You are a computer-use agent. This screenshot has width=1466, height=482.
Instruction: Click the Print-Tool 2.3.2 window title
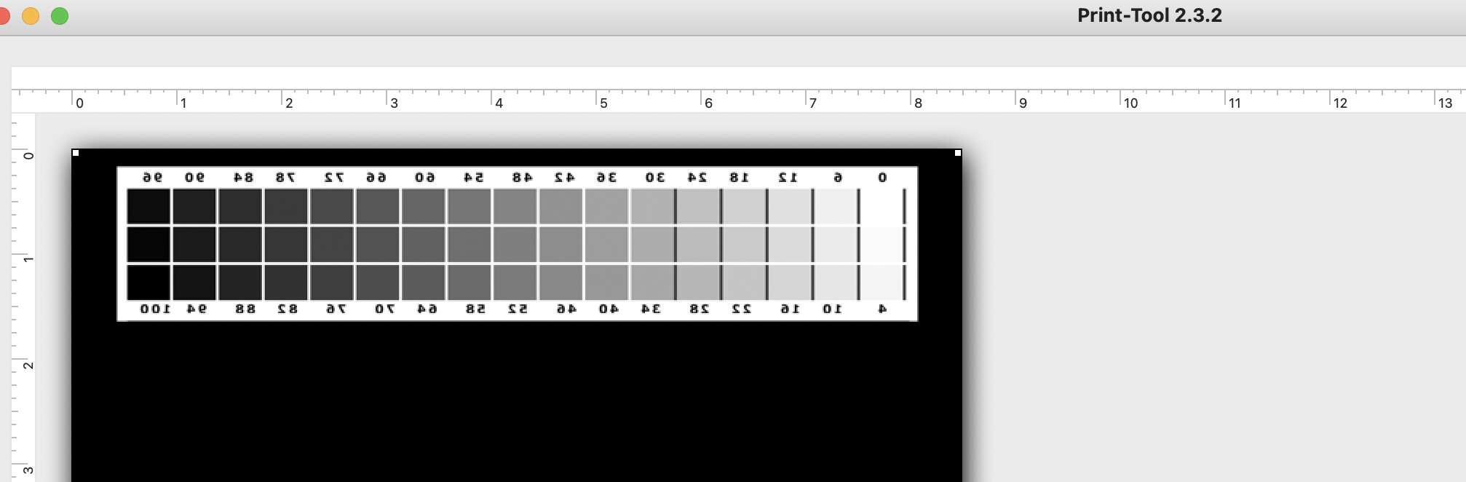pos(1149,15)
